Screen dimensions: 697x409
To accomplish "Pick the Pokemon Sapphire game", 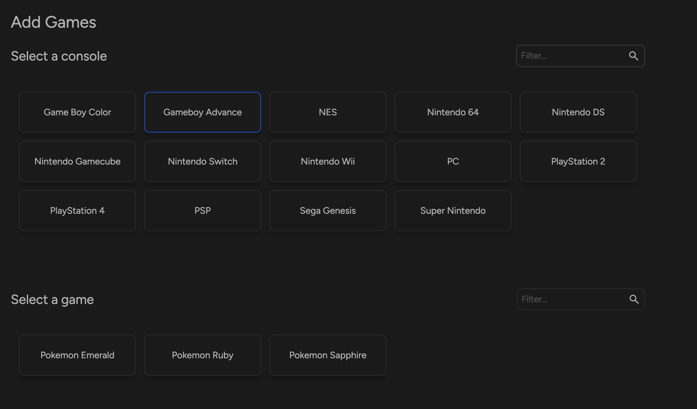I will tap(328, 355).
